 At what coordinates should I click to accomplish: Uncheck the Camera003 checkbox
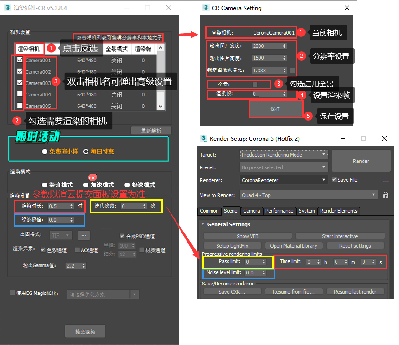tap(20, 83)
